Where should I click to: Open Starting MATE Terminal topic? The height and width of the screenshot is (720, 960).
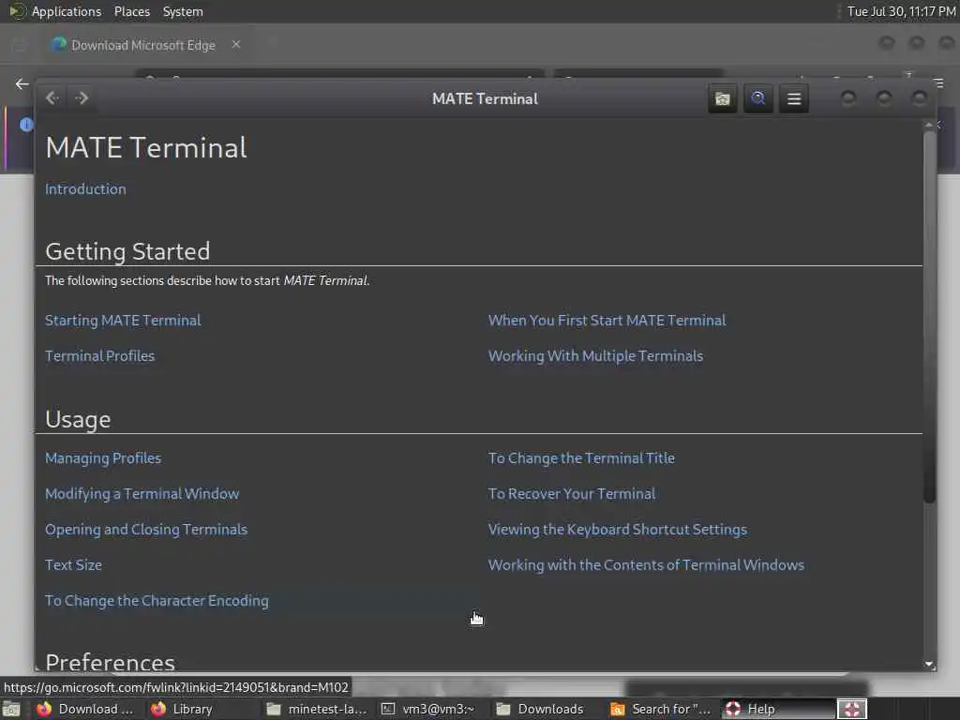tap(123, 321)
